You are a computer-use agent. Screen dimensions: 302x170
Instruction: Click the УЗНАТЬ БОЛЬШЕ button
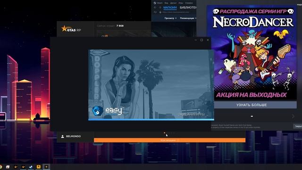(252, 105)
